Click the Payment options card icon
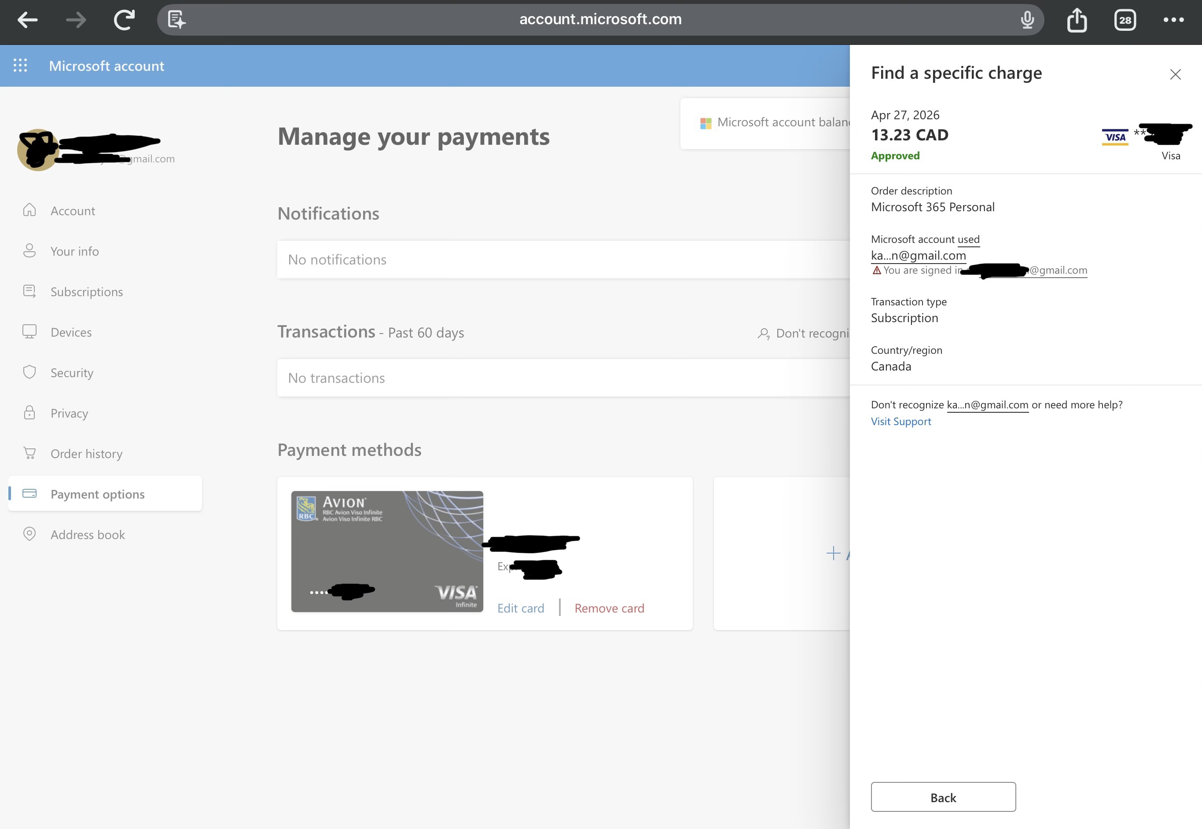Screen dimensions: 1202x829 coord(29,493)
